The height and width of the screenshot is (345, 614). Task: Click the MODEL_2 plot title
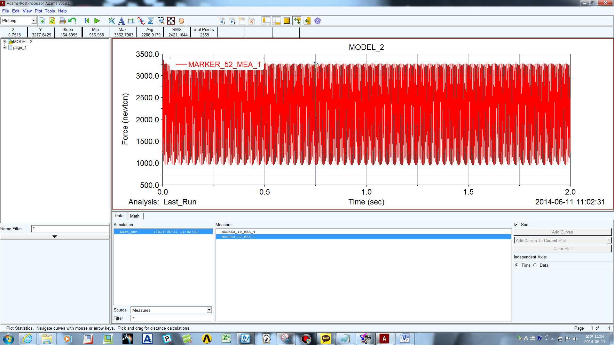[x=366, y=47]
